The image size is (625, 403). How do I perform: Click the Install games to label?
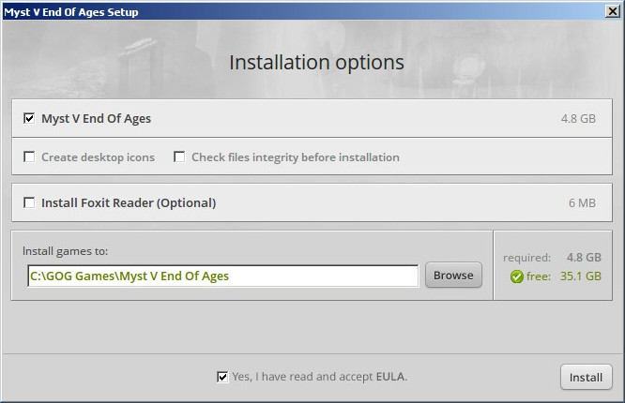(65, 251)
